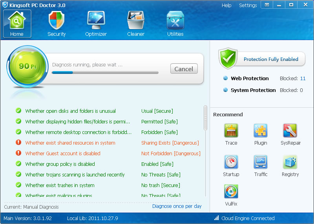314x224 pixels.
Task: Click the green check beside group policy item
Action: click(18, 163)
